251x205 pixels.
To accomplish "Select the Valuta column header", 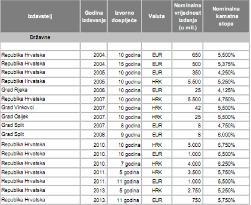I will (156, 16).
